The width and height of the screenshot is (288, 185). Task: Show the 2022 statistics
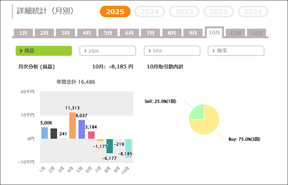pyautogui.click(x=219, y=12)
